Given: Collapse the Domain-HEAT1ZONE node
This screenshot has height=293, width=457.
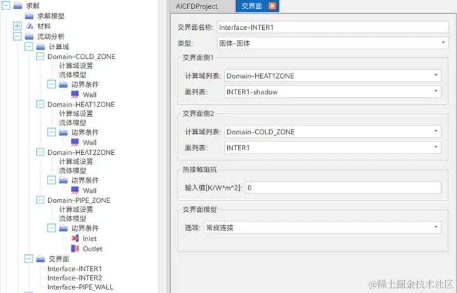Looking at the screenshot, I should [x=40, y=104].
